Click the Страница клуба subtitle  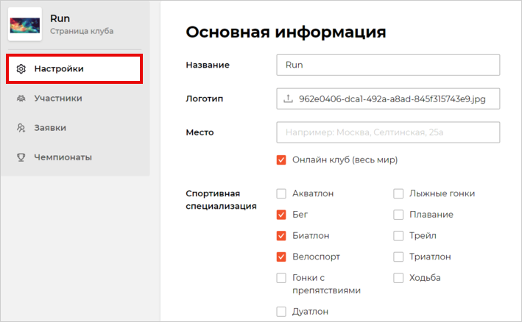(82, 31)
